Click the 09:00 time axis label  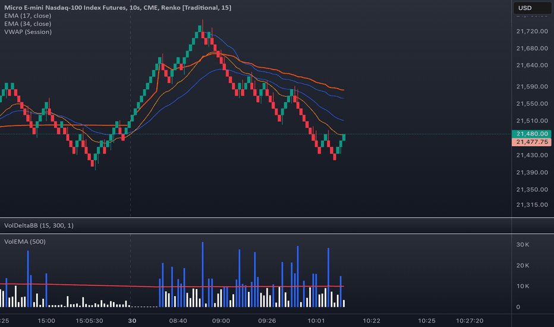point(221,320)
